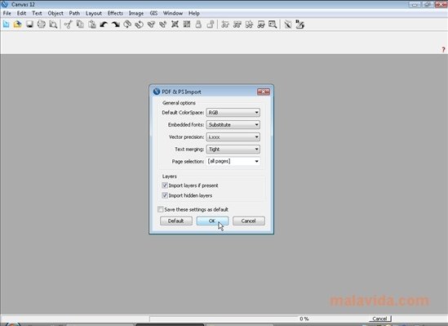
Task: Click the New document toolbar icon
Action: click(6, 25)
